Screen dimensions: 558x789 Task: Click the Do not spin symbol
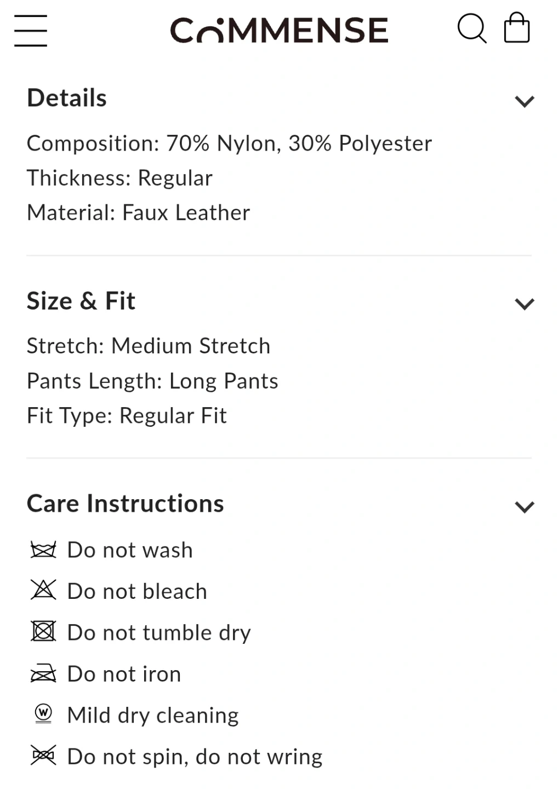(x=43, y=756)
